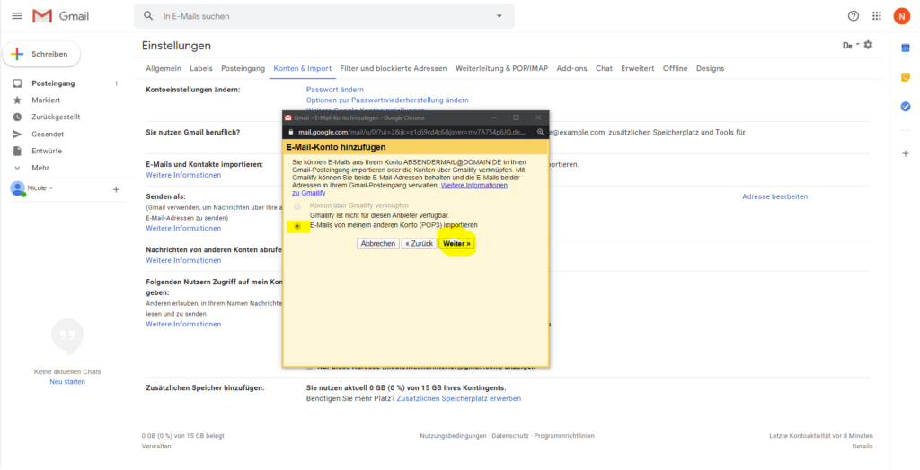Viewport: 920px width, 470px height.
Task: Click Optionen zur Passwortwiederherstellung ändern link
Action: [387, 100]
